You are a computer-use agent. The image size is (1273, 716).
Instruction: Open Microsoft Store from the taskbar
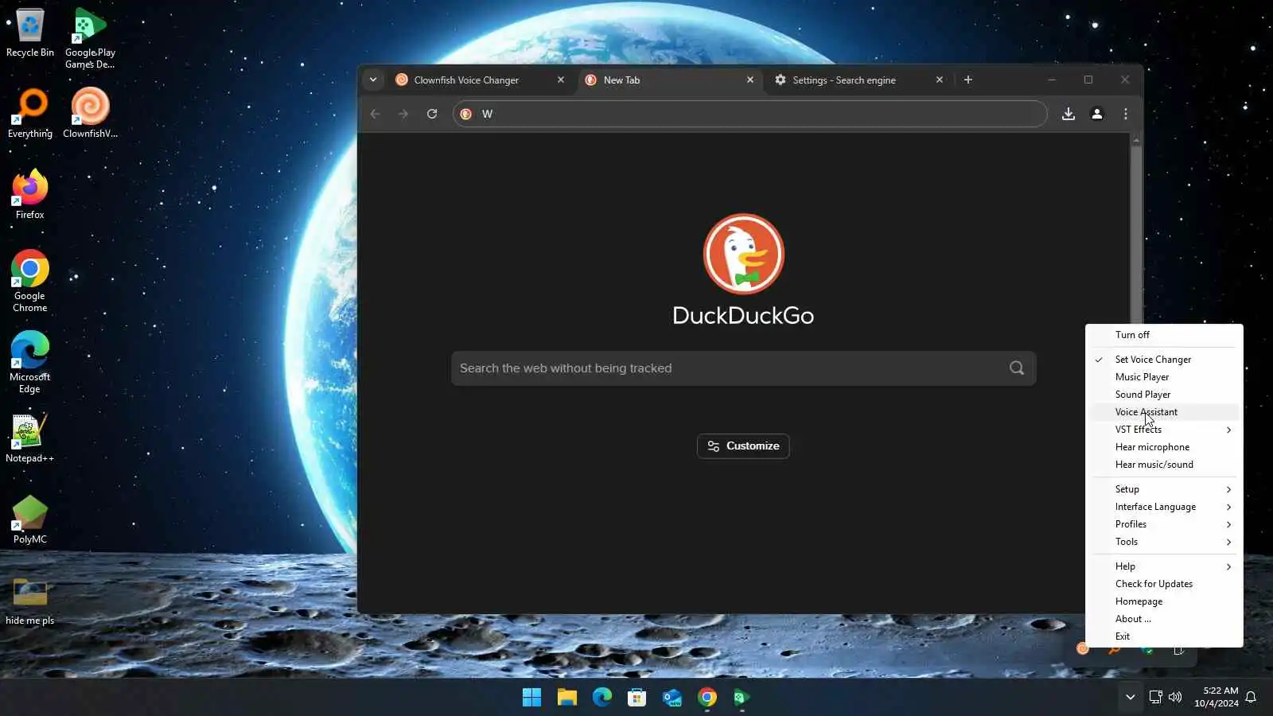(x=636, y=698)
